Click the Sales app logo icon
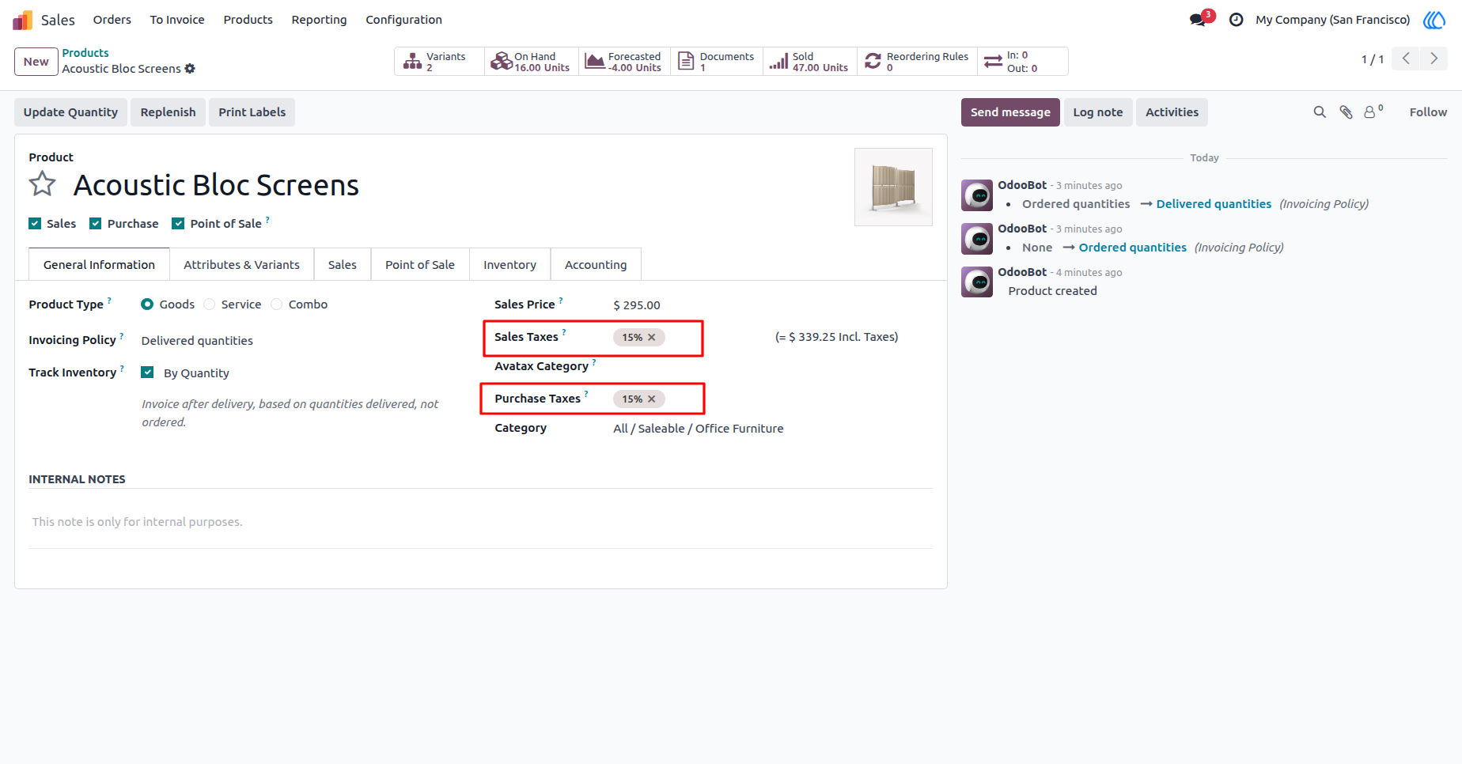This screenshot has height=764, width=1462. 22,20
